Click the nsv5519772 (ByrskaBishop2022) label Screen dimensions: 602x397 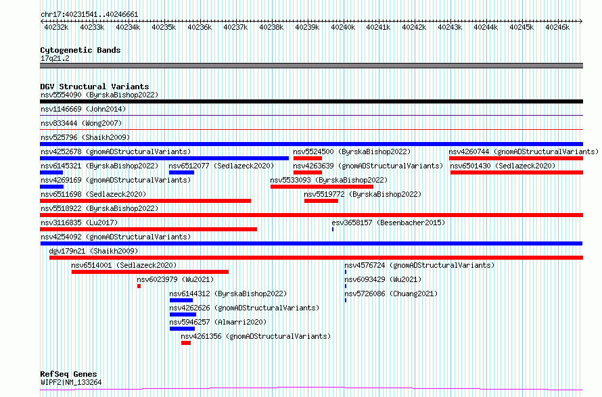point(363,194)
